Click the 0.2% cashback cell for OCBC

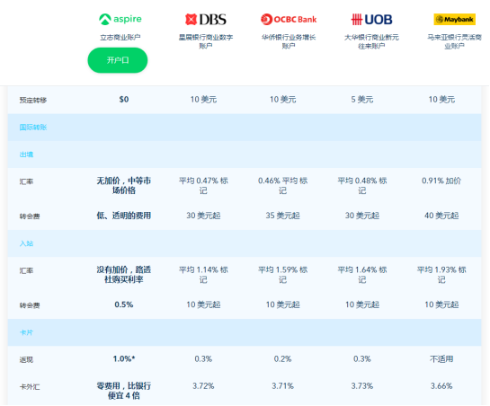283,358
